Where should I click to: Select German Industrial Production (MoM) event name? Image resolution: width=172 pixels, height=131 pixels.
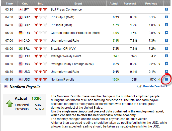pos(75,33)
